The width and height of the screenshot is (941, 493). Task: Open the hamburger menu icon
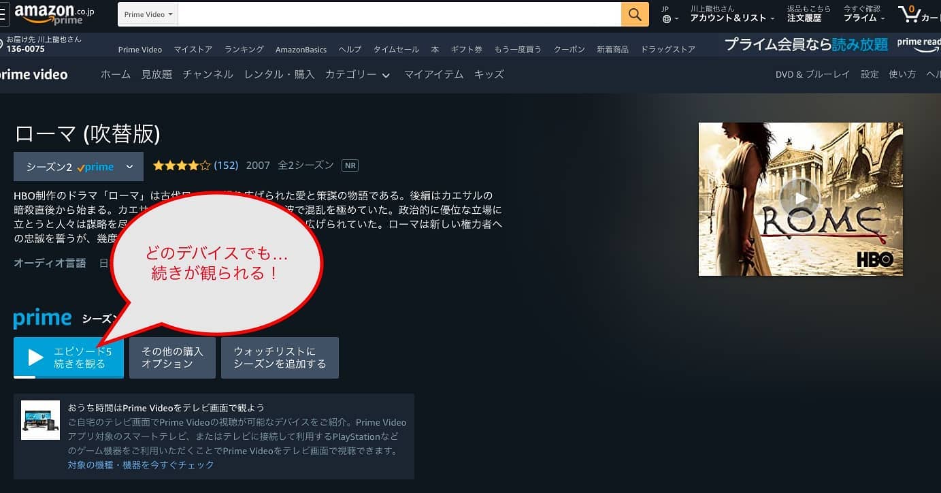pos(4,14)
